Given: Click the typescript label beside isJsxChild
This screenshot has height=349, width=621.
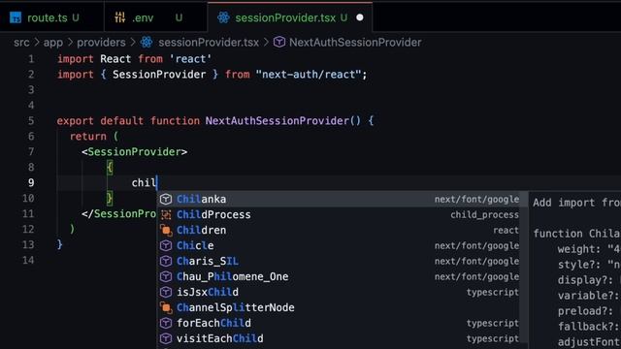Looking at the screenshot, I should [x=493, y=292].
